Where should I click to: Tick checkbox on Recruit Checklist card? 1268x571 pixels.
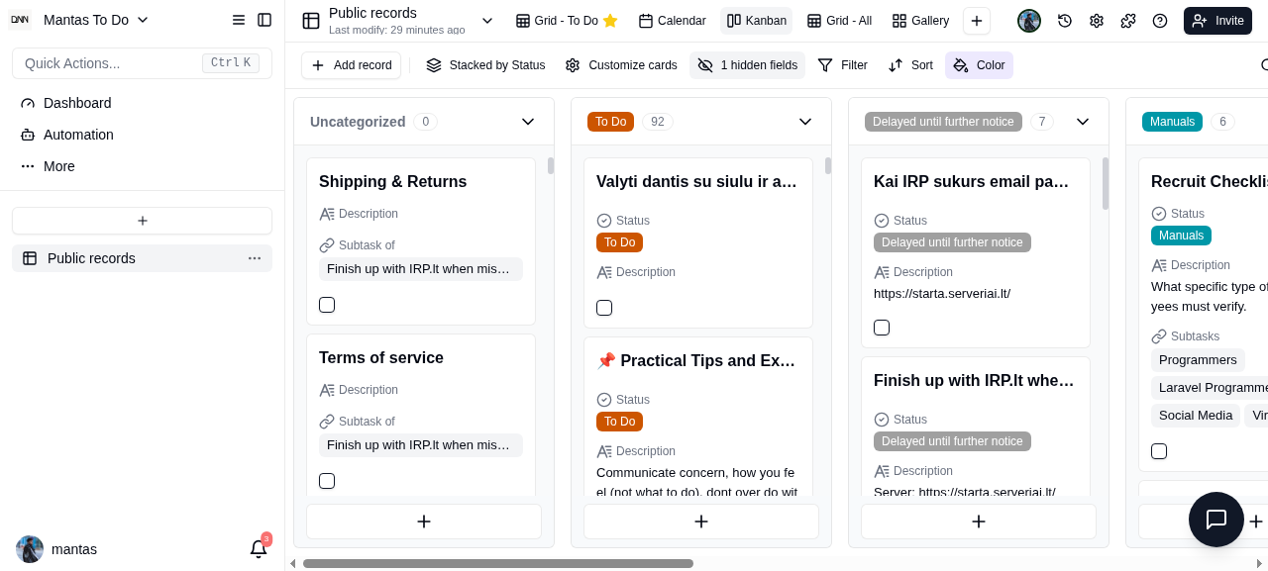1159,451
